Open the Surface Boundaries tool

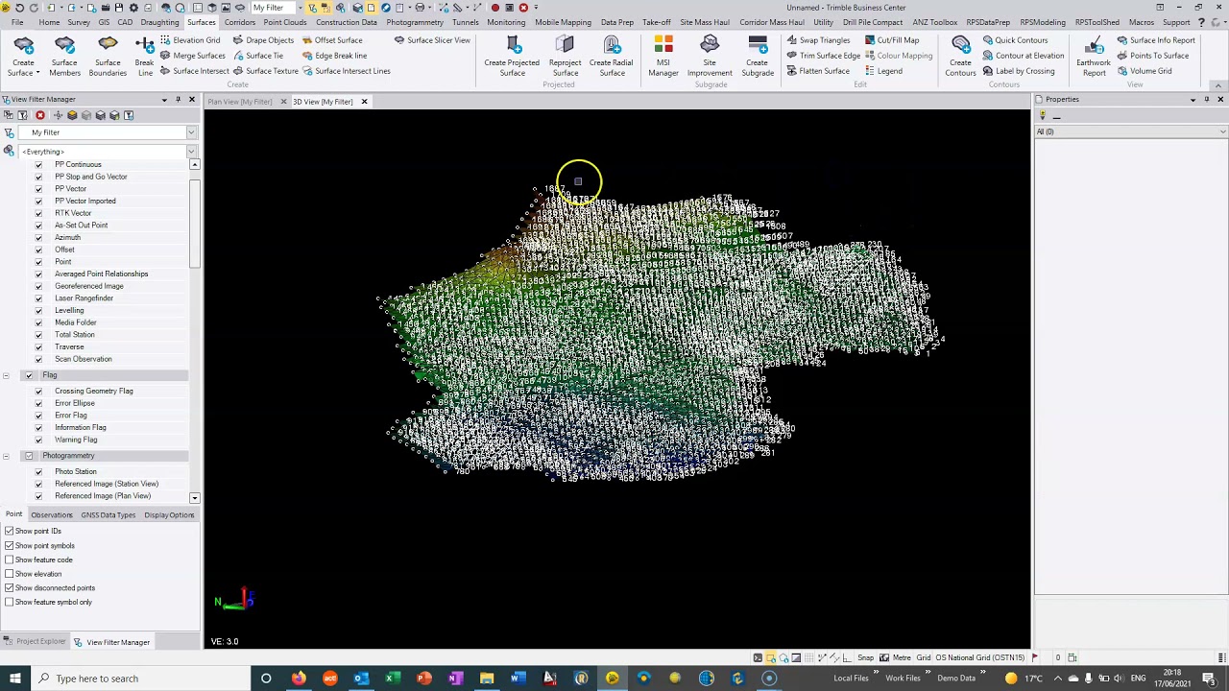[108, 56]
